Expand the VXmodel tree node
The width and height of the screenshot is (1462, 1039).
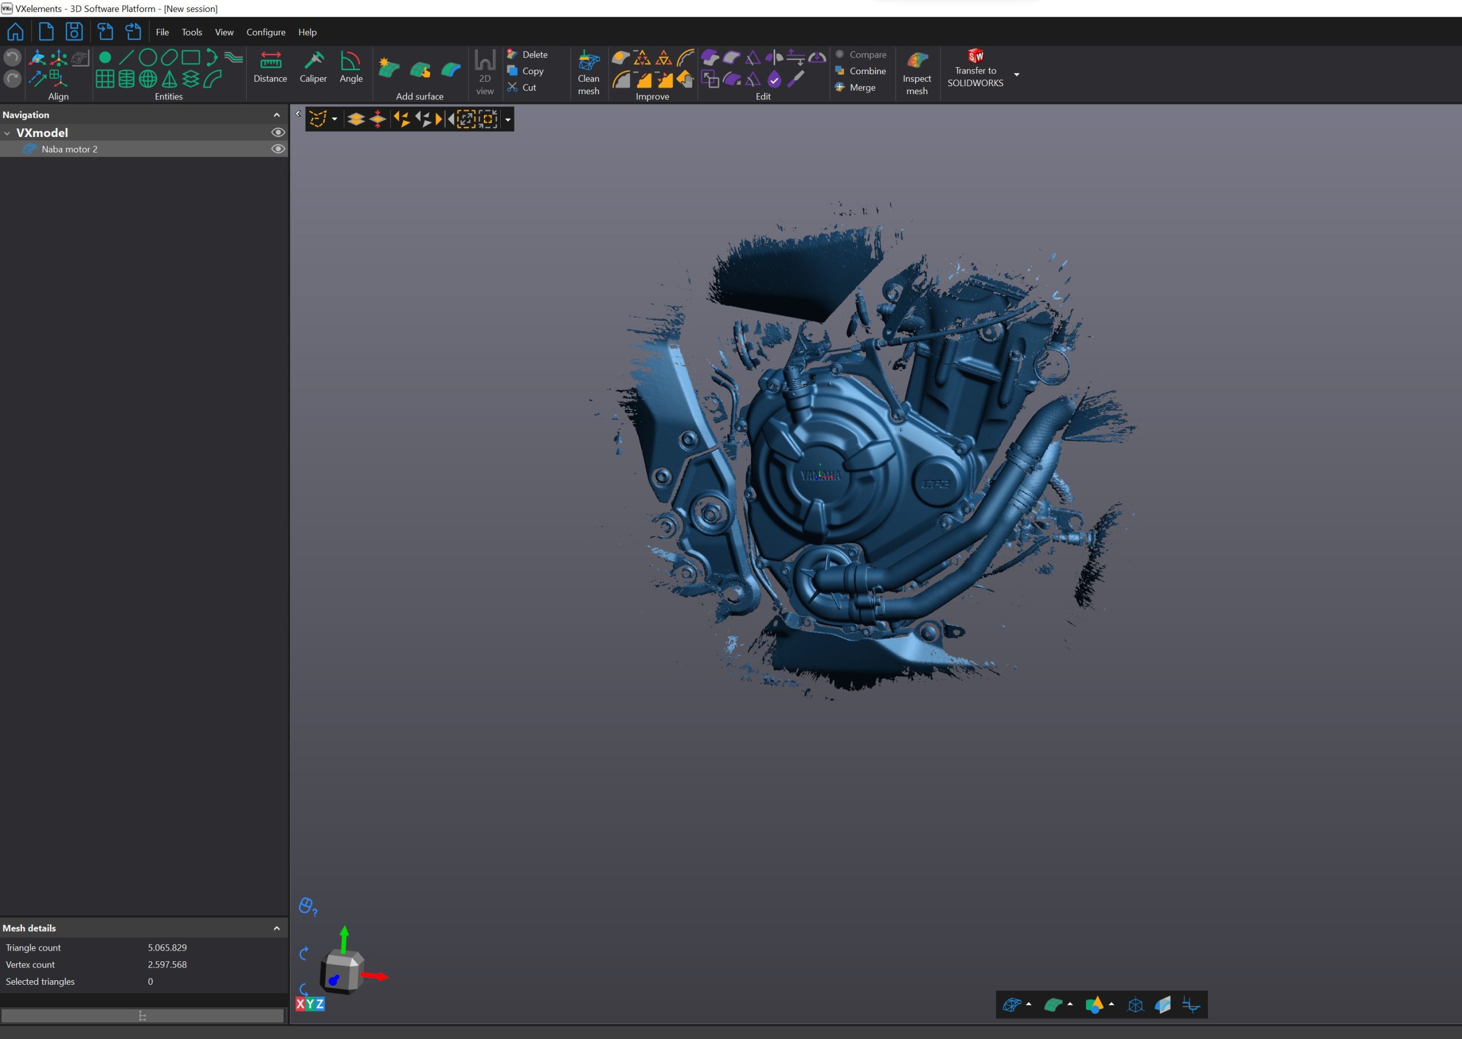click(x=8, y=132)
